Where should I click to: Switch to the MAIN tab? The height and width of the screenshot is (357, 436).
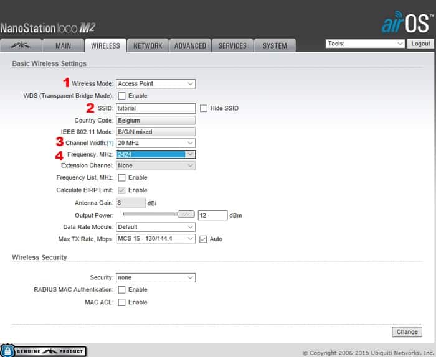[63, 45]
